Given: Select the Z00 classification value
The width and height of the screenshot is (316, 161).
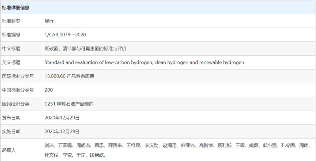Looking at the screenshot, I should point(49,90).
